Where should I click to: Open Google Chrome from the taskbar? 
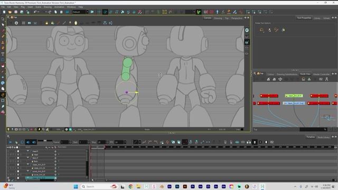130,186
